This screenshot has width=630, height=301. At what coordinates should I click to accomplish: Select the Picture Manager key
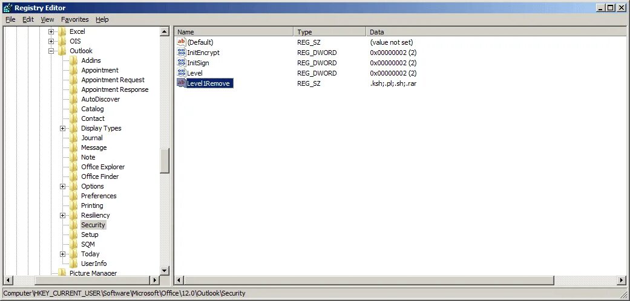(93, 273)
